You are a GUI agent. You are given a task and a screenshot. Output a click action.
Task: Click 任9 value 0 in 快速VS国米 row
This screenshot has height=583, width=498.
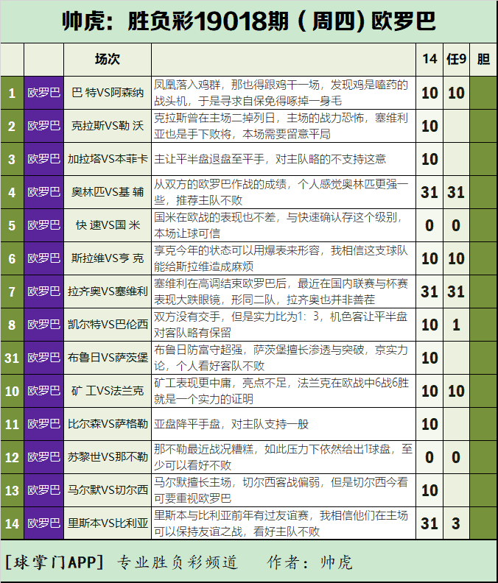(x=456, y=225)
